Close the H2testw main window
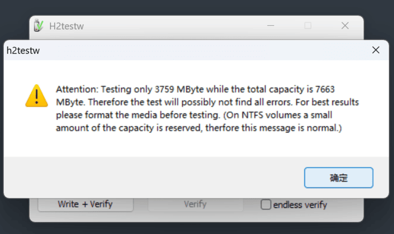Viewport: 394px width, 234px height. (x=345, y=26)
